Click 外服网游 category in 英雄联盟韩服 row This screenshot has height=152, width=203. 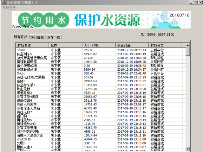157,62
